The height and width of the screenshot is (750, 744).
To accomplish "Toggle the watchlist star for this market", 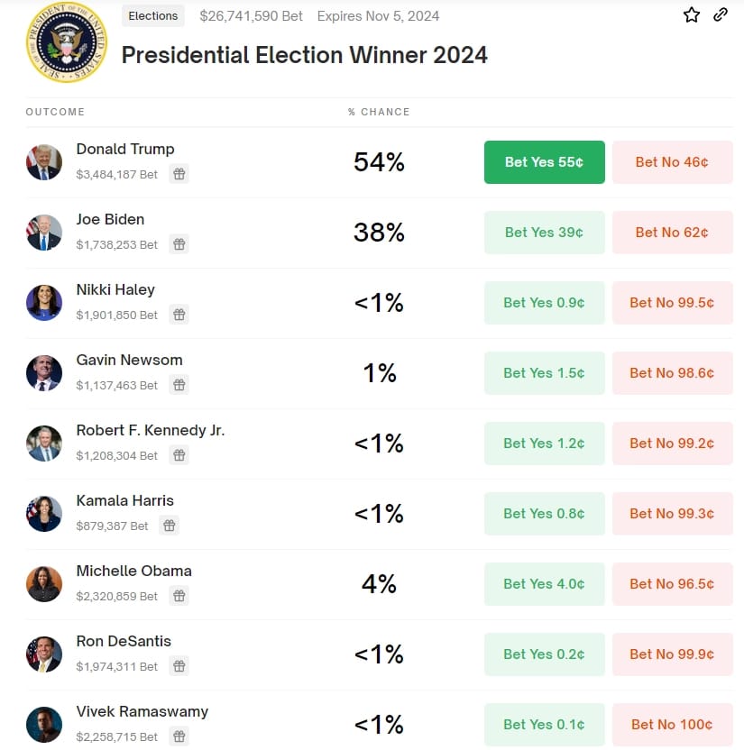I will (x=691, y=15).
